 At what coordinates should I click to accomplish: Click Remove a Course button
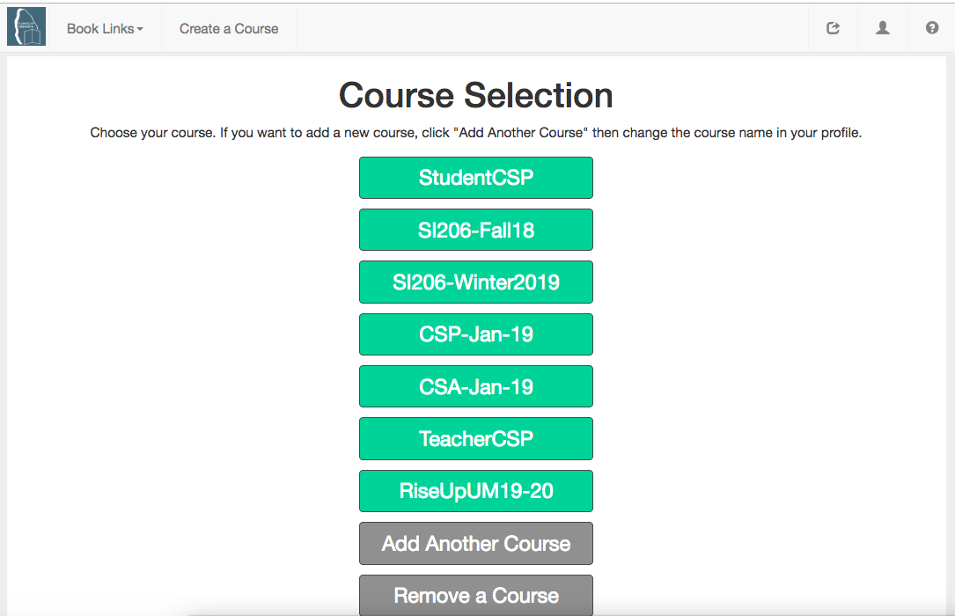click(475, 595)
